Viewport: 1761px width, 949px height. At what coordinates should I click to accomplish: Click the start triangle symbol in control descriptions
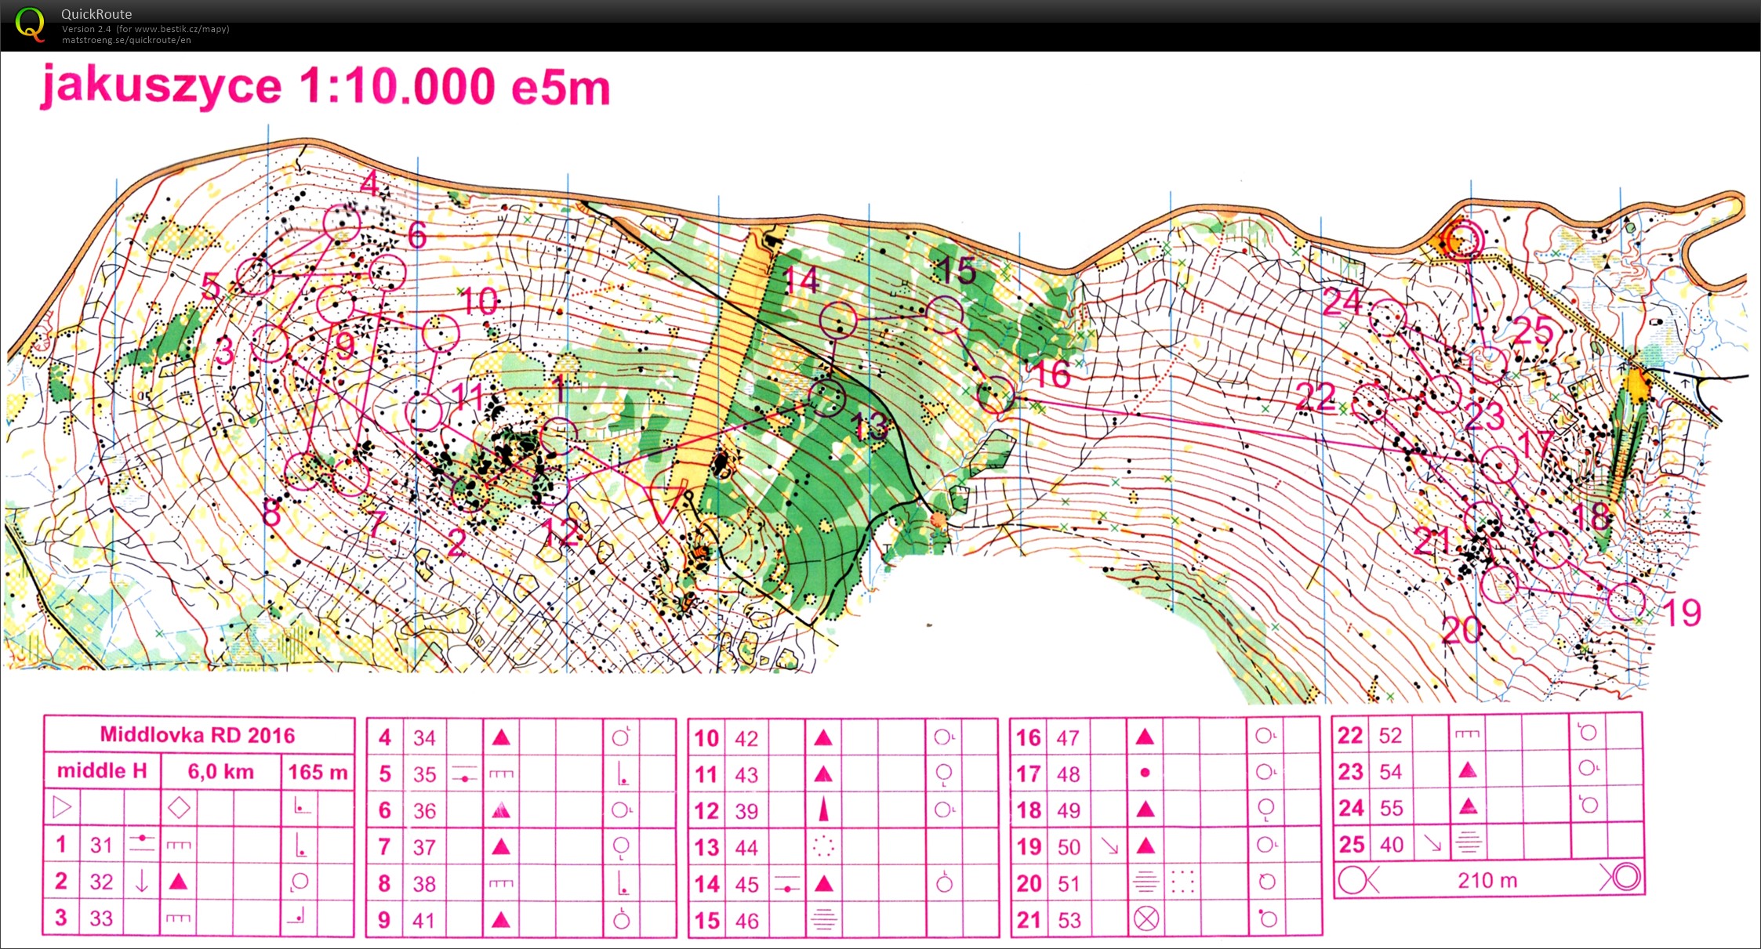pyautogui.click(x=63, y=806)
